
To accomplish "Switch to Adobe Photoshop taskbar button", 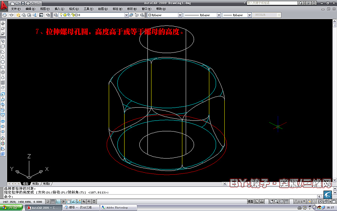I will click(x=119, y=208).
